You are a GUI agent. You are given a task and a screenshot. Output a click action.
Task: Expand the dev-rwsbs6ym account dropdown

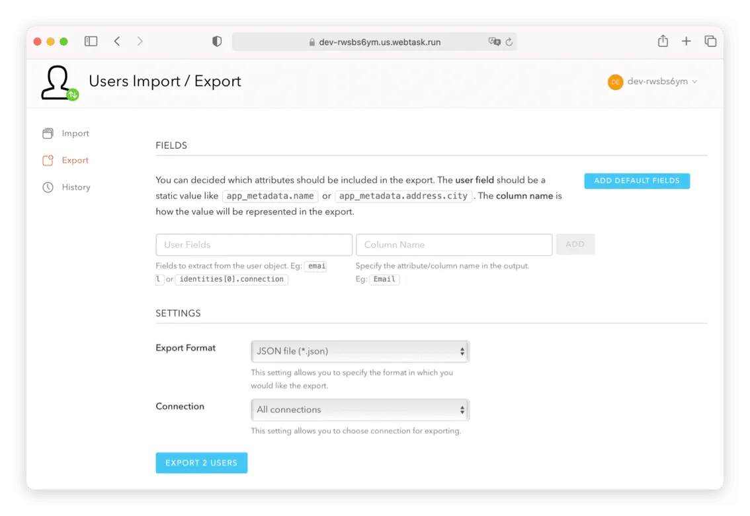click(x=662, y=81)
